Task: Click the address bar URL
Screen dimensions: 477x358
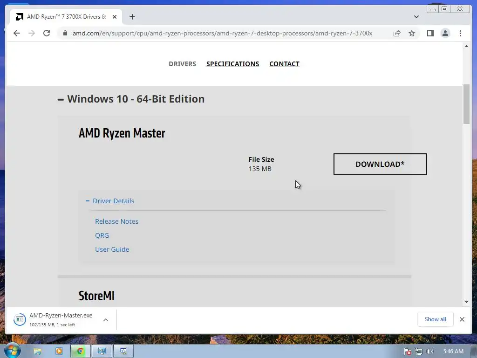Action: 222,33
